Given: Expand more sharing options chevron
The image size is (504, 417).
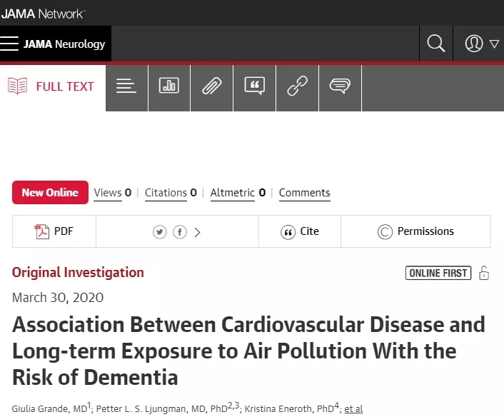Looking at the screenshot, I should pyautogui.click(x=197, y=232).
